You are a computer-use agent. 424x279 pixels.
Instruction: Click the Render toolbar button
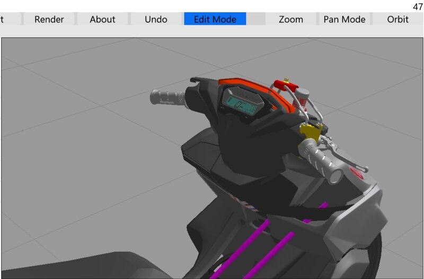coord(49,19)
